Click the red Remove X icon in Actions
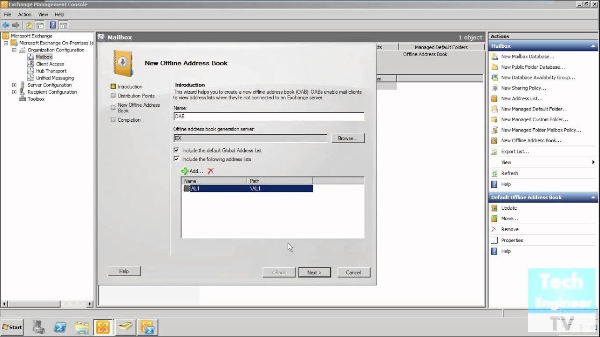Screen dimensions: 600x337 tap(494, 229)
